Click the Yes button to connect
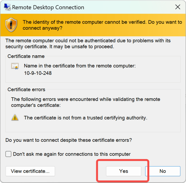186x183 pixels. point(123,171)
